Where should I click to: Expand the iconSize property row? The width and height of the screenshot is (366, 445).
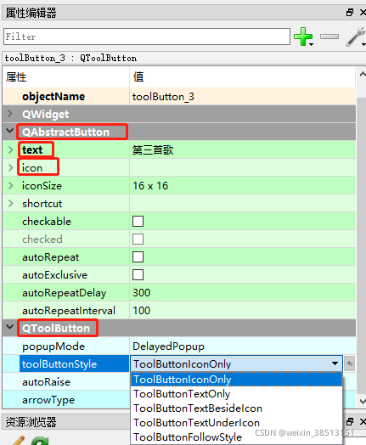click(x=11, y=186)
